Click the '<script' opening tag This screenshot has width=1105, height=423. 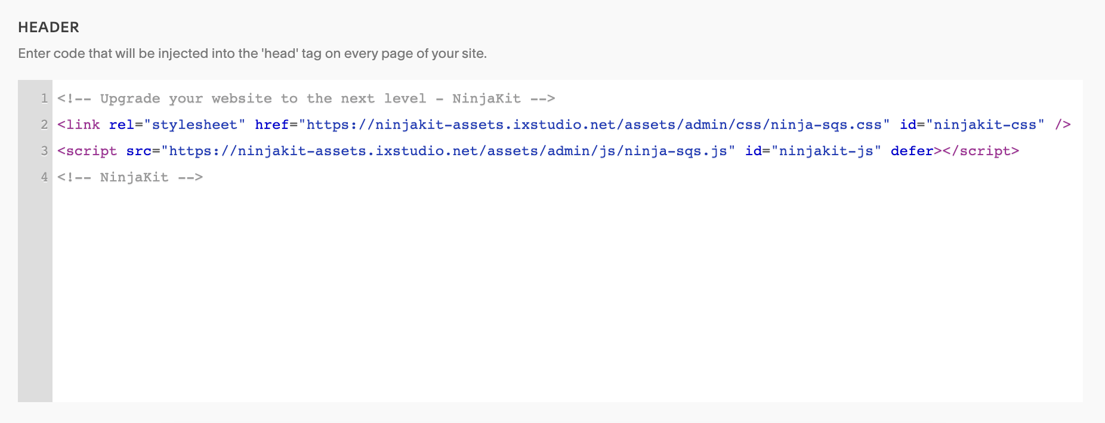click(87, 151)
